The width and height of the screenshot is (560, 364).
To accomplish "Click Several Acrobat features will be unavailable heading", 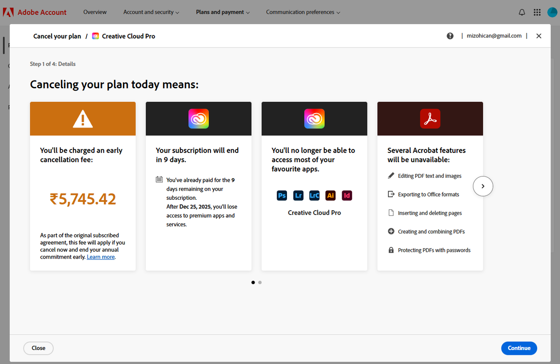I will coord(427,155).
